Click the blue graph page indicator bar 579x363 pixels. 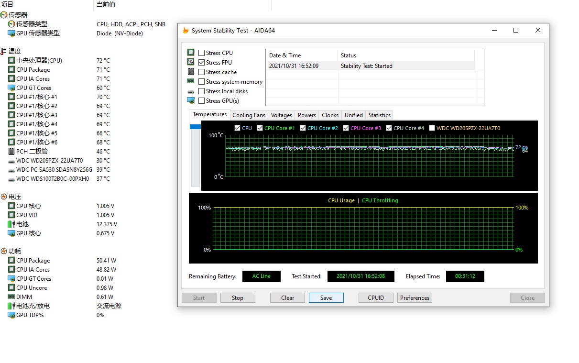195,127
